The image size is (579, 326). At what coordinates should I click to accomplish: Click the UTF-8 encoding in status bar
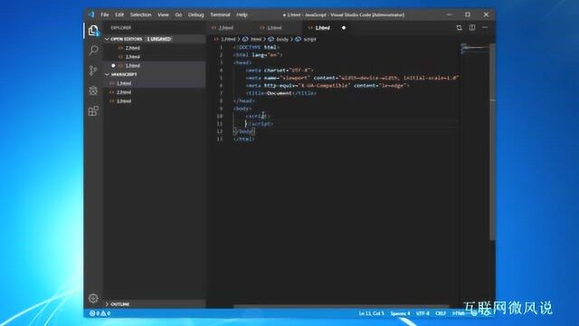point(422,313)
